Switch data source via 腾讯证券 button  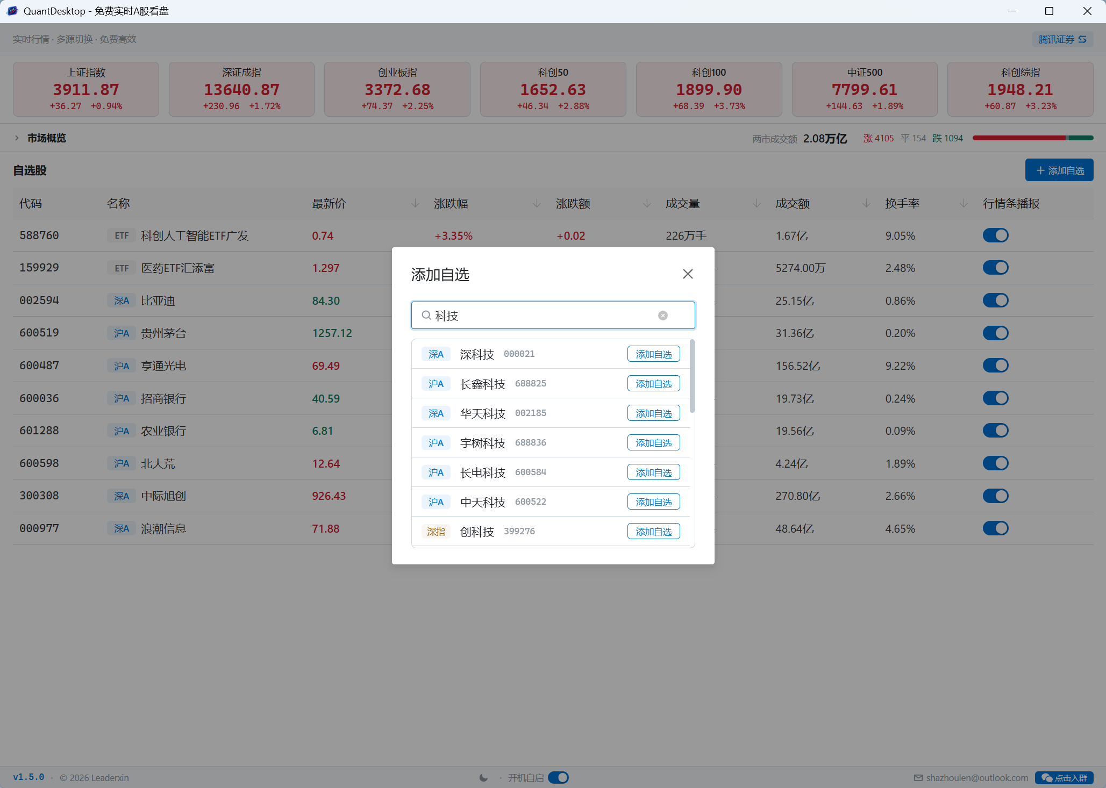1062,39
